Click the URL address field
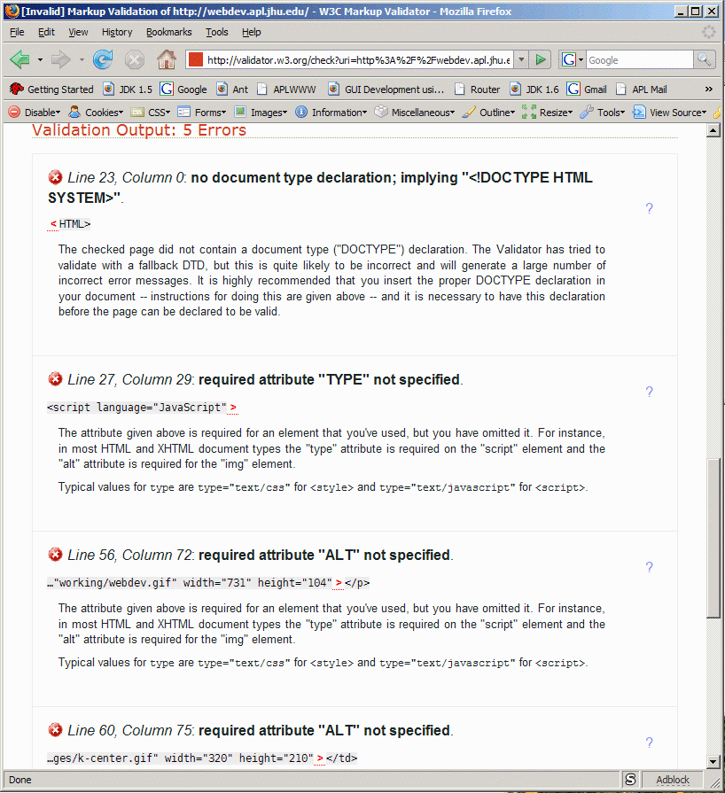725x793 pixels. pos(358,59)
